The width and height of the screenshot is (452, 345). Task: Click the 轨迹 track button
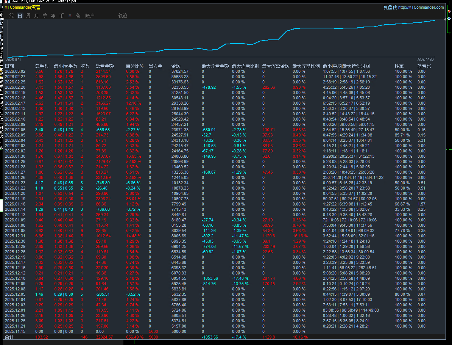tap(123, 16)
